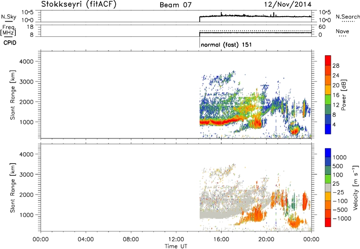The height and width of the screenshot is (249, 360).
Task: Click the Slant Range [km] label of velocity panel
Action: [x=13, y=188]
